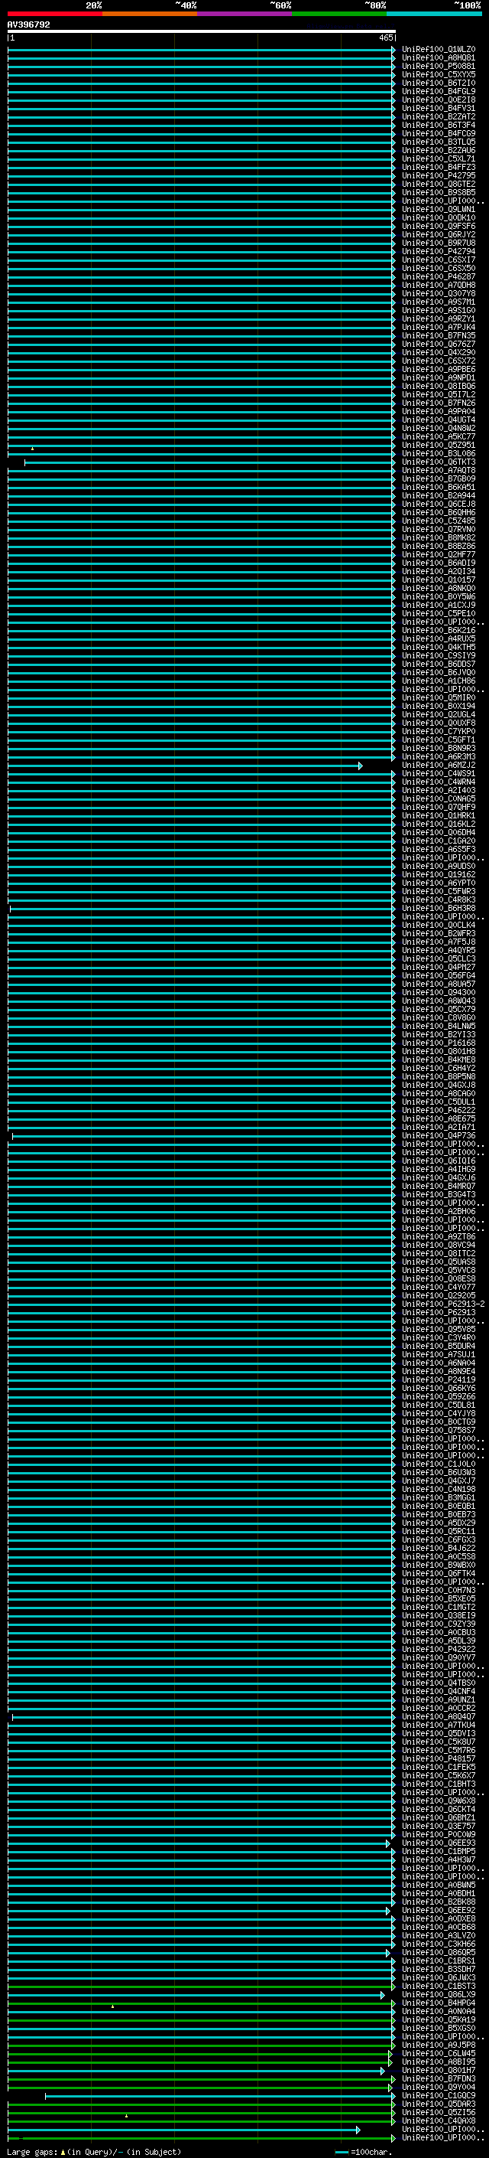Click the alignment arrowhead for UniRef100_Q86LX9

coord(383,1995)
